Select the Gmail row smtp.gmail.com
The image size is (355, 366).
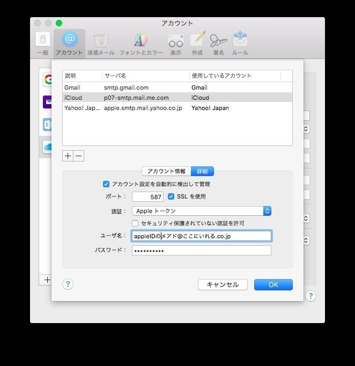click(177, 87)
